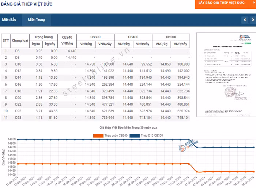
Task: Click the CB500 column header
Action: click(171, 37)
